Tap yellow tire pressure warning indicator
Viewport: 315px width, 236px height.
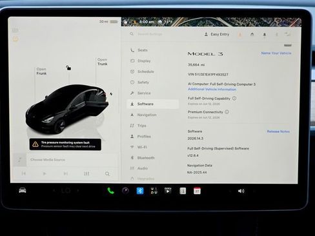15,39
